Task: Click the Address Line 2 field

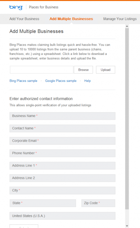Action: click(x=62, y=178)
